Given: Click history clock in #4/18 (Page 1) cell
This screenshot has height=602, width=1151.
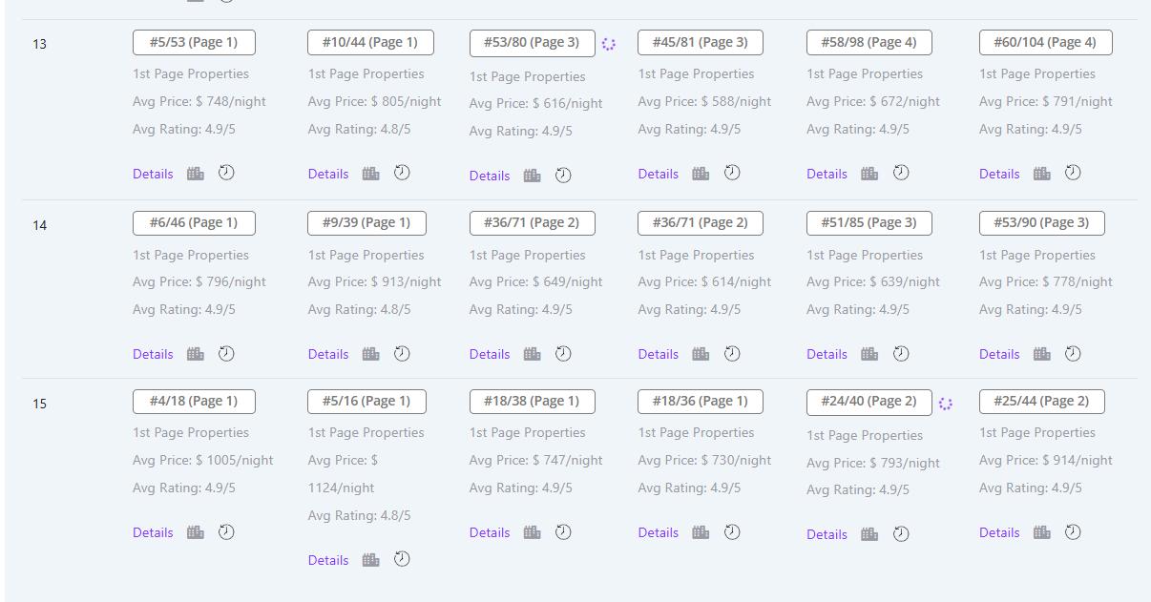Looking at the screenshot, I should [226, 531].
